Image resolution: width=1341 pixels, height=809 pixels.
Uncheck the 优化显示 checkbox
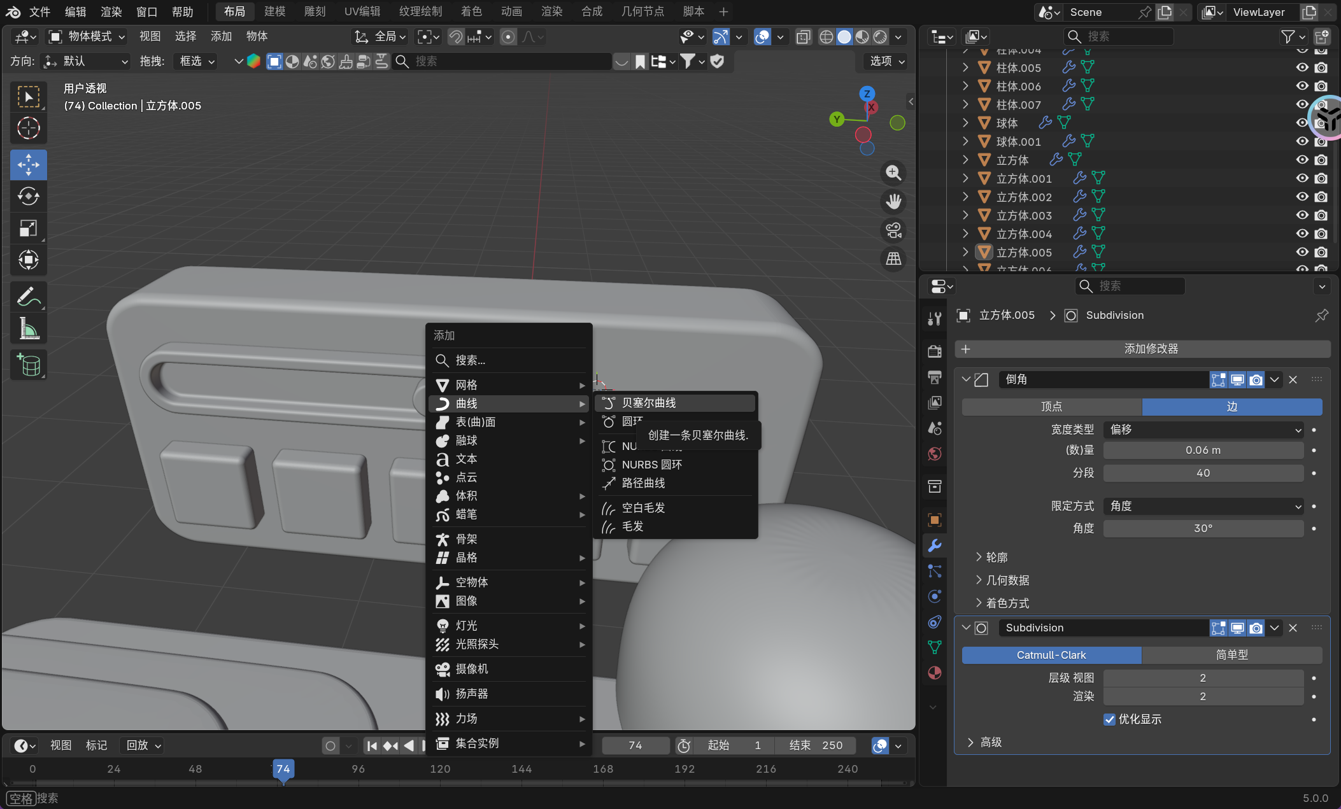(1109, 719)
